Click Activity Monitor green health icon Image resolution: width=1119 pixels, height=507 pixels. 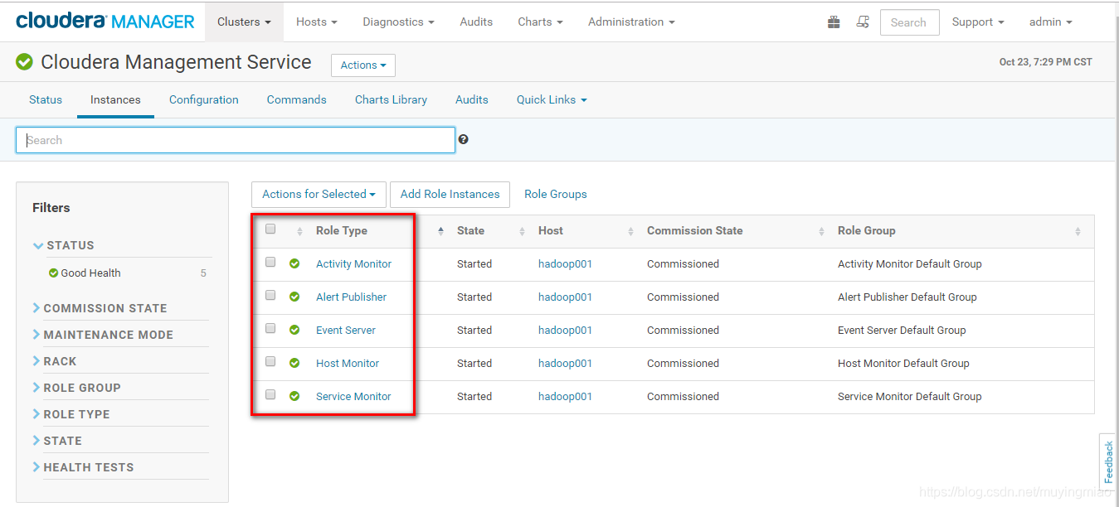click(294, 263)
